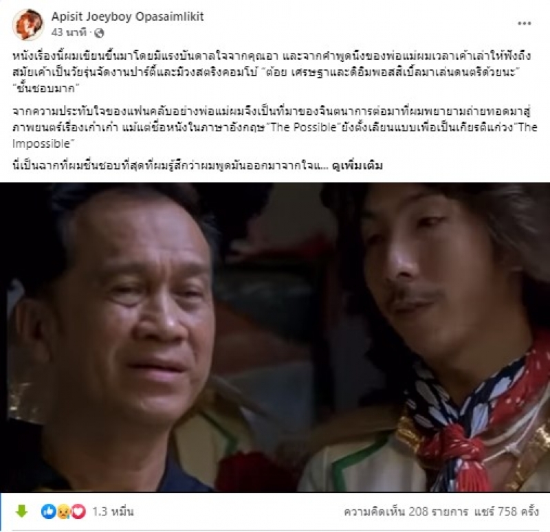The width and height of the screenshot is (550, 532).
Task: Open the three-dot post options menu
Action: (525, 23)
